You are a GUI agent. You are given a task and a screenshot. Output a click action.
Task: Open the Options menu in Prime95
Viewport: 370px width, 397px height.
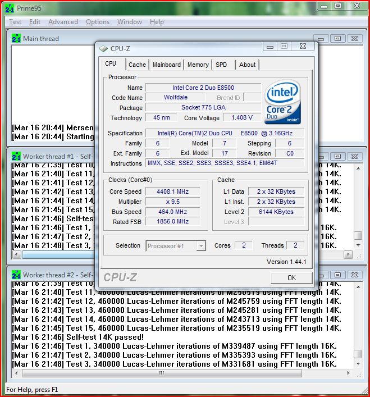click(x=98, y=22)
